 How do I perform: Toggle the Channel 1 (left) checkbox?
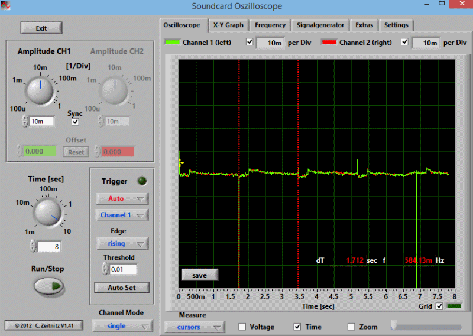(x=250, y=41)
